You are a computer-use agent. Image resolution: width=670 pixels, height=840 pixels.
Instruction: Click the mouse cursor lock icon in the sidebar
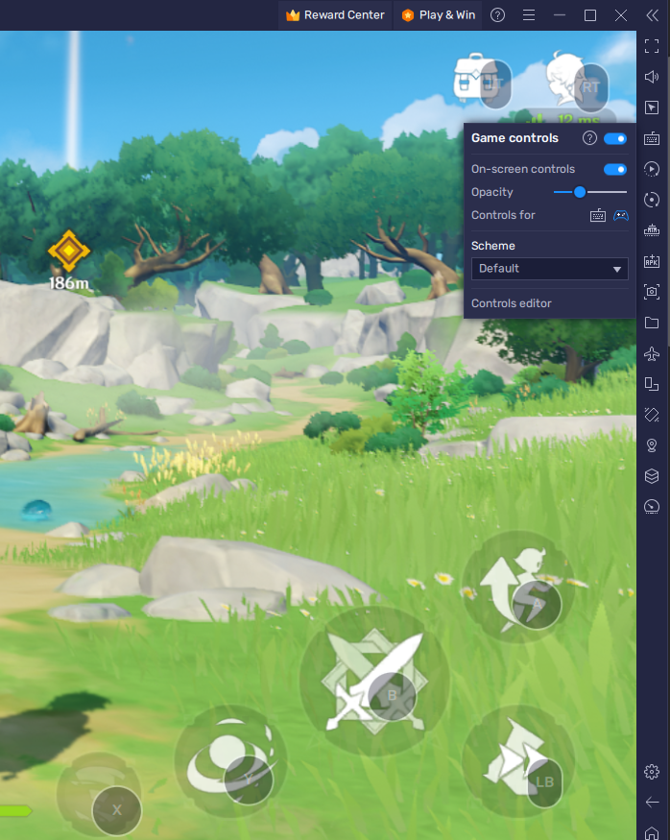[x=652, y=108]
